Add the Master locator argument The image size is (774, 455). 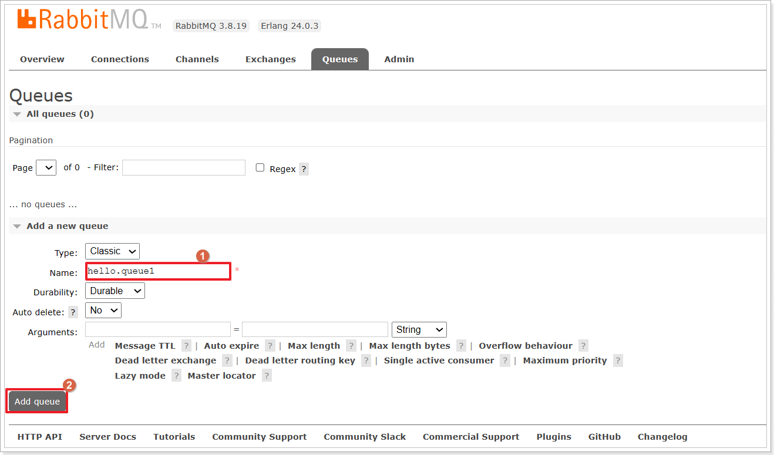point(222,376)
